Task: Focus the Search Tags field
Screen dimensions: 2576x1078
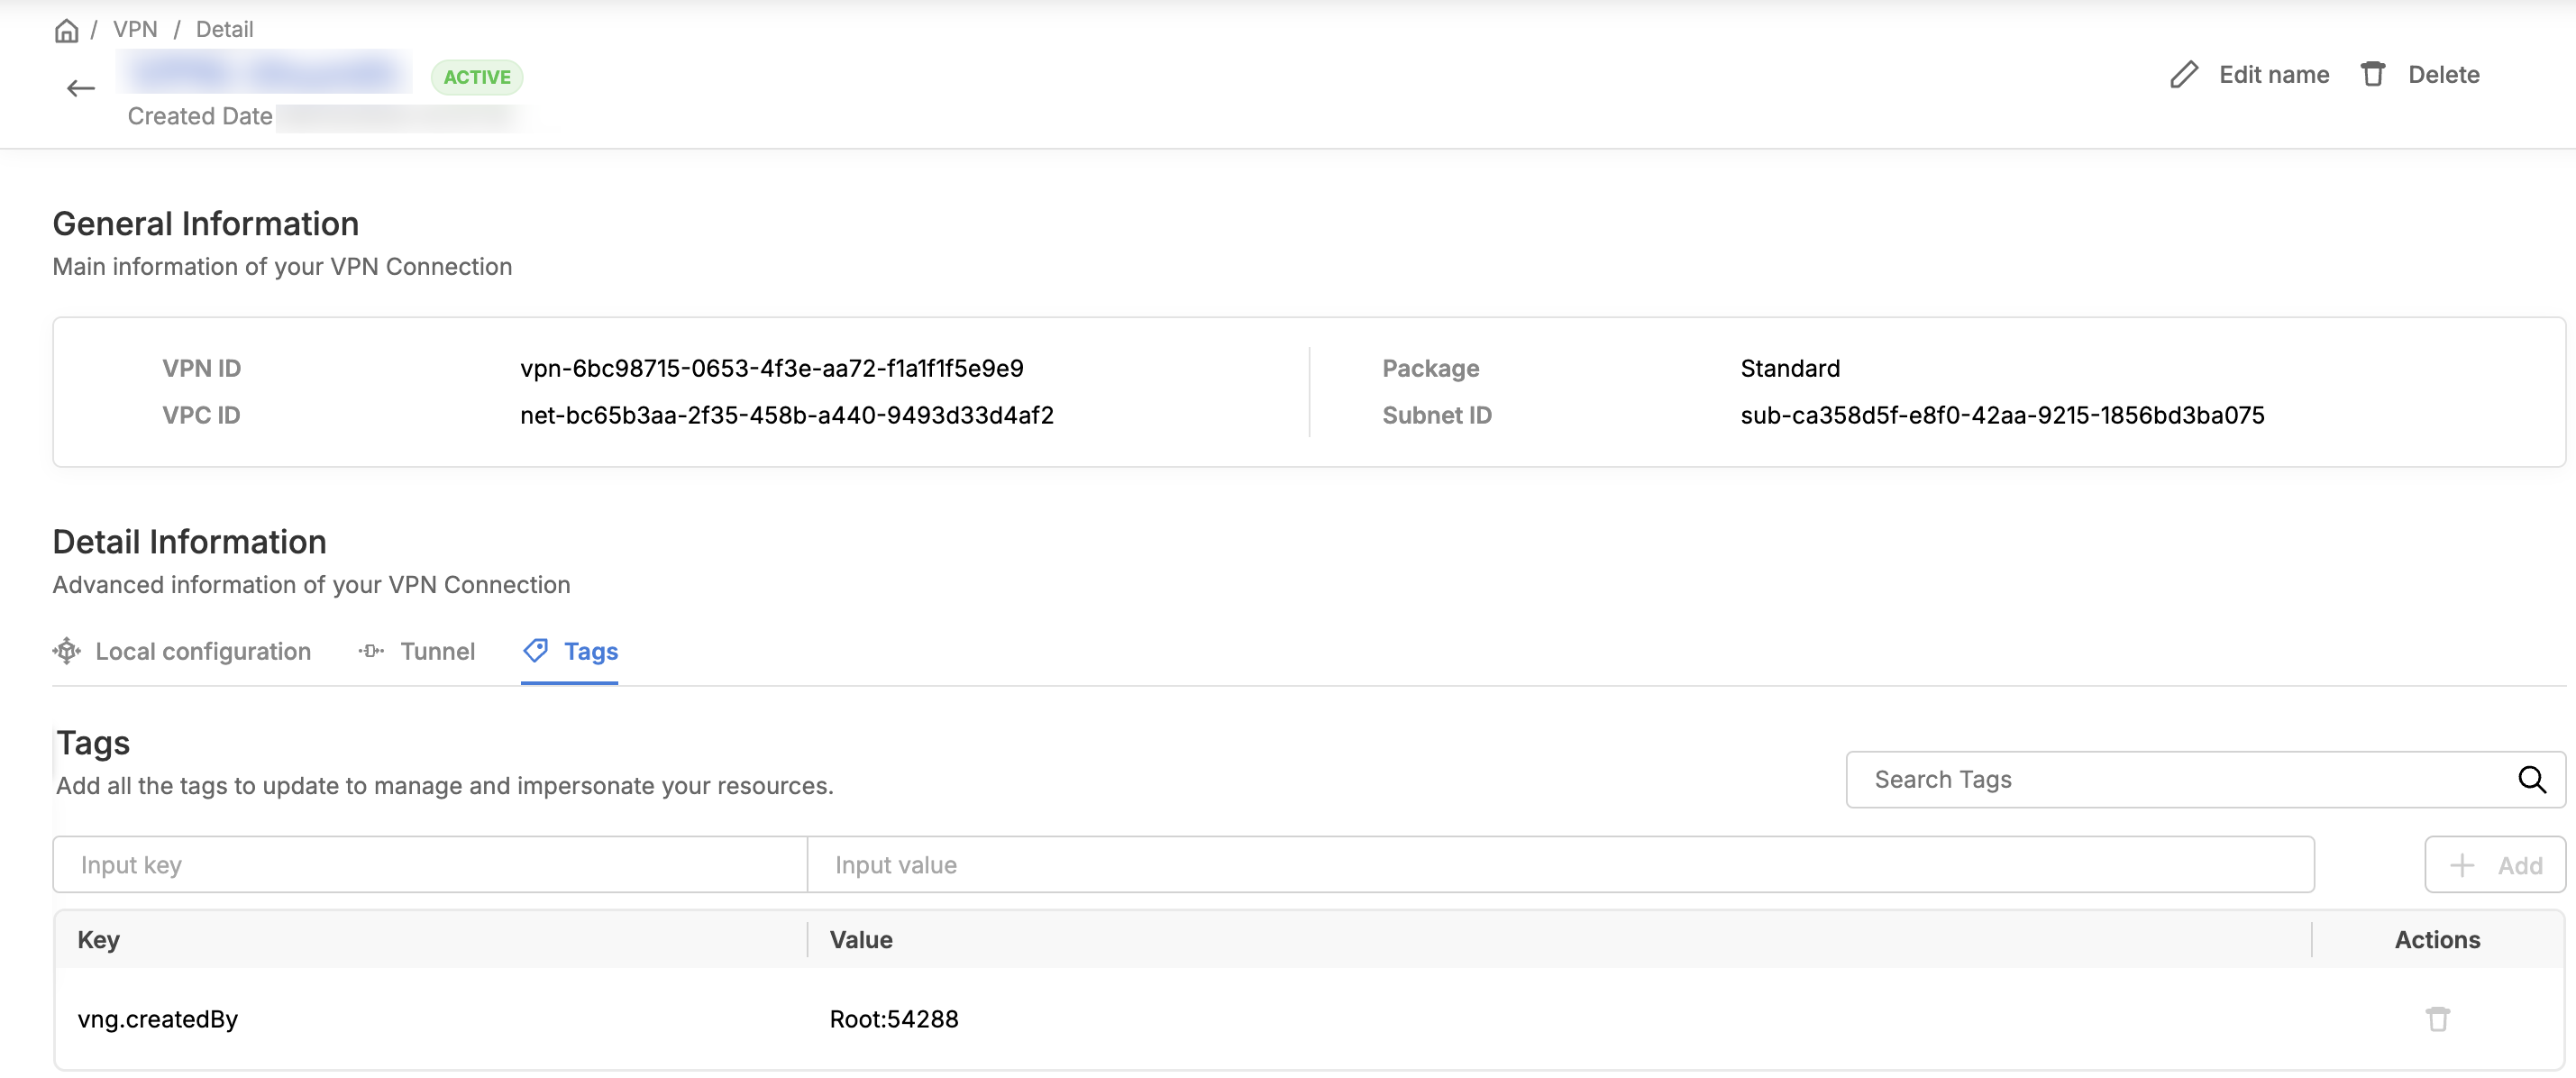Action: [2180, 779]
